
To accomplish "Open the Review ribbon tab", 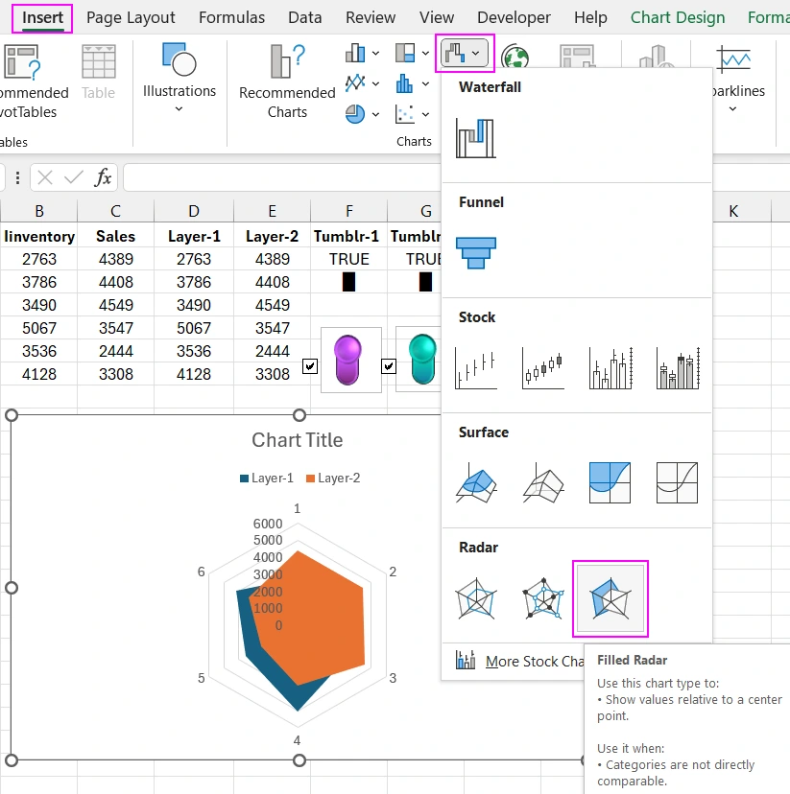I will [370, 17].
